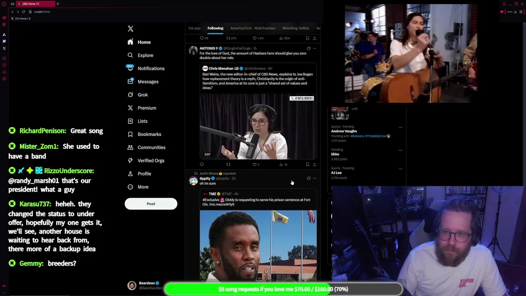526x296 pixels.
Task: Click the song requests donation progress bar
Action: (x=283, y=289)
